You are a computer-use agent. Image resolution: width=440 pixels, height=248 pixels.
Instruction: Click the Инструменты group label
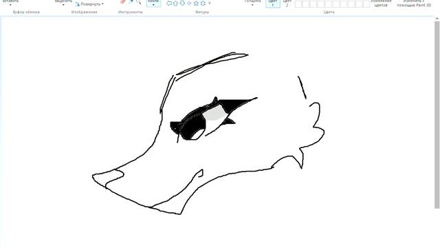pos(130,12)
